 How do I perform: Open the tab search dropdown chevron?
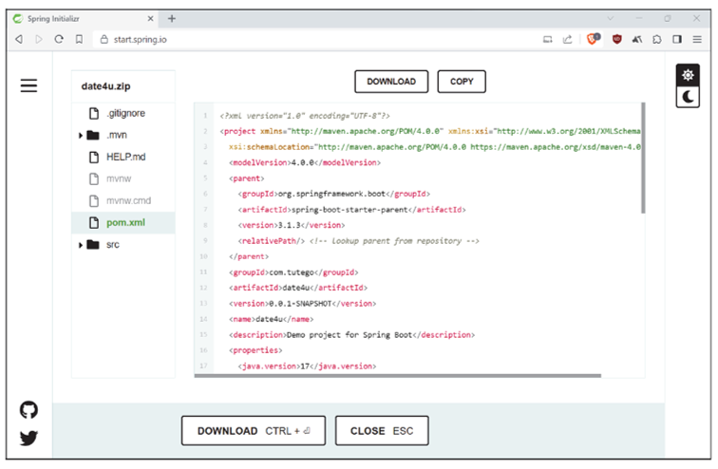[x=611, y=18]
